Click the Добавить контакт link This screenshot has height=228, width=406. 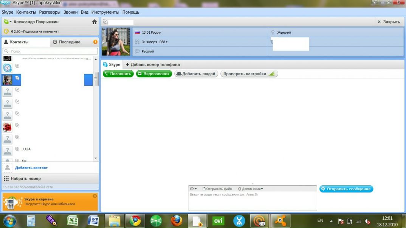pyautogui.click(x=31, y=168)
